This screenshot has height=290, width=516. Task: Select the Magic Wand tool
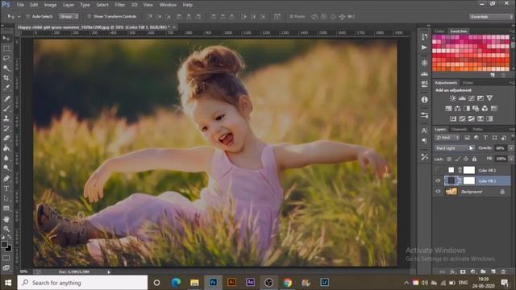tap(6, 68)
